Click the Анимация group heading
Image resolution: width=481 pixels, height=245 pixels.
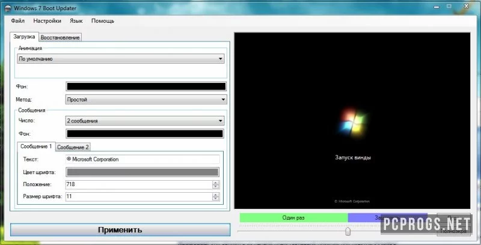(x=30, y=48)
